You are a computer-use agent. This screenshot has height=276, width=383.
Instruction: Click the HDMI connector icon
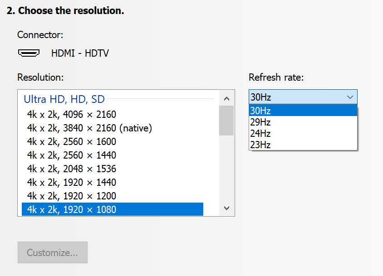(29, 53)
